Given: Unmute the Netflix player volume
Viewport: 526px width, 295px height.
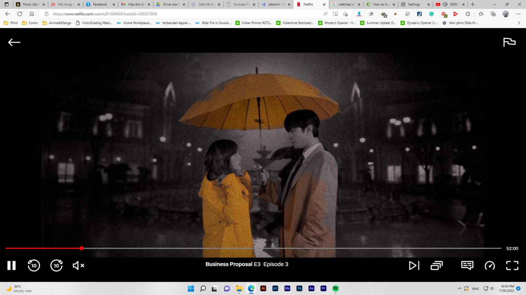Looking at the screenshot, I should coord(78,265).
